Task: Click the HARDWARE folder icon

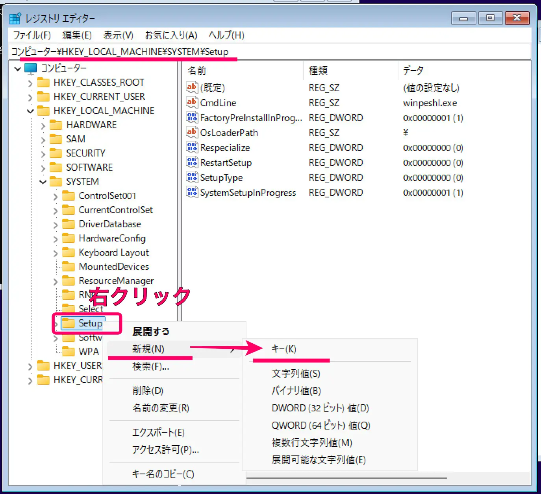Action: [56, 125]
